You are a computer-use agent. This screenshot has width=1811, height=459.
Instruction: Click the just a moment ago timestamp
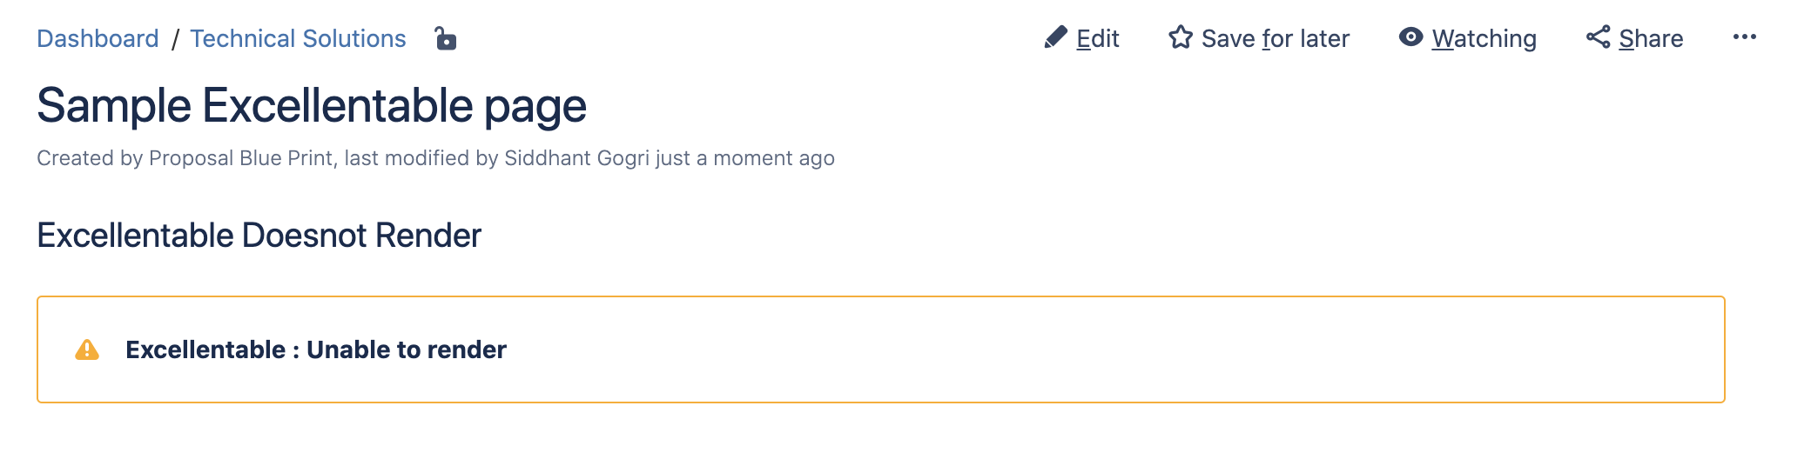(745, 158)
